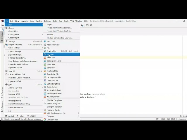Image resolution: width=187 pixels, height=140 pixels.
Task: Open the TODO tool window
Action: 32,116
